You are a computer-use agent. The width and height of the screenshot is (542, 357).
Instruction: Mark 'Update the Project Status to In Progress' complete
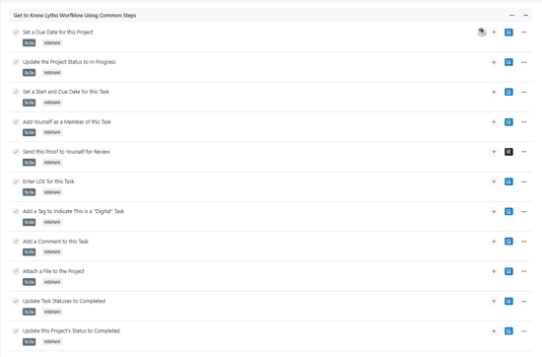click(16, 62)
